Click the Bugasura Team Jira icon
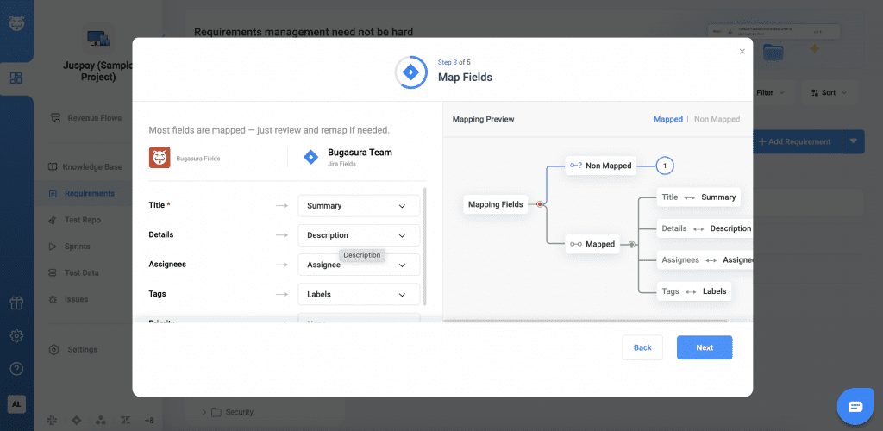Screen dimensions: 883x431 (x=311, y=157)
